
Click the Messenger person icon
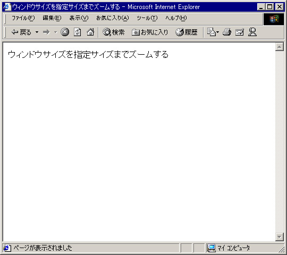point(252,32)
